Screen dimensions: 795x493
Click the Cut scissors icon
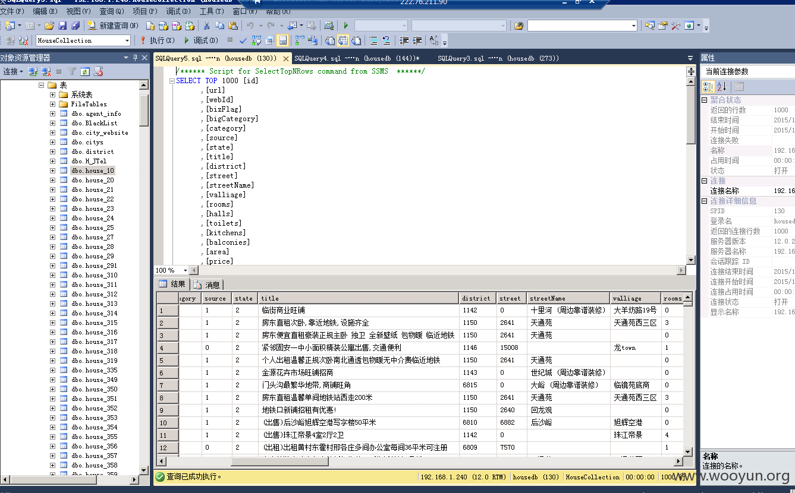click(206, 26)
